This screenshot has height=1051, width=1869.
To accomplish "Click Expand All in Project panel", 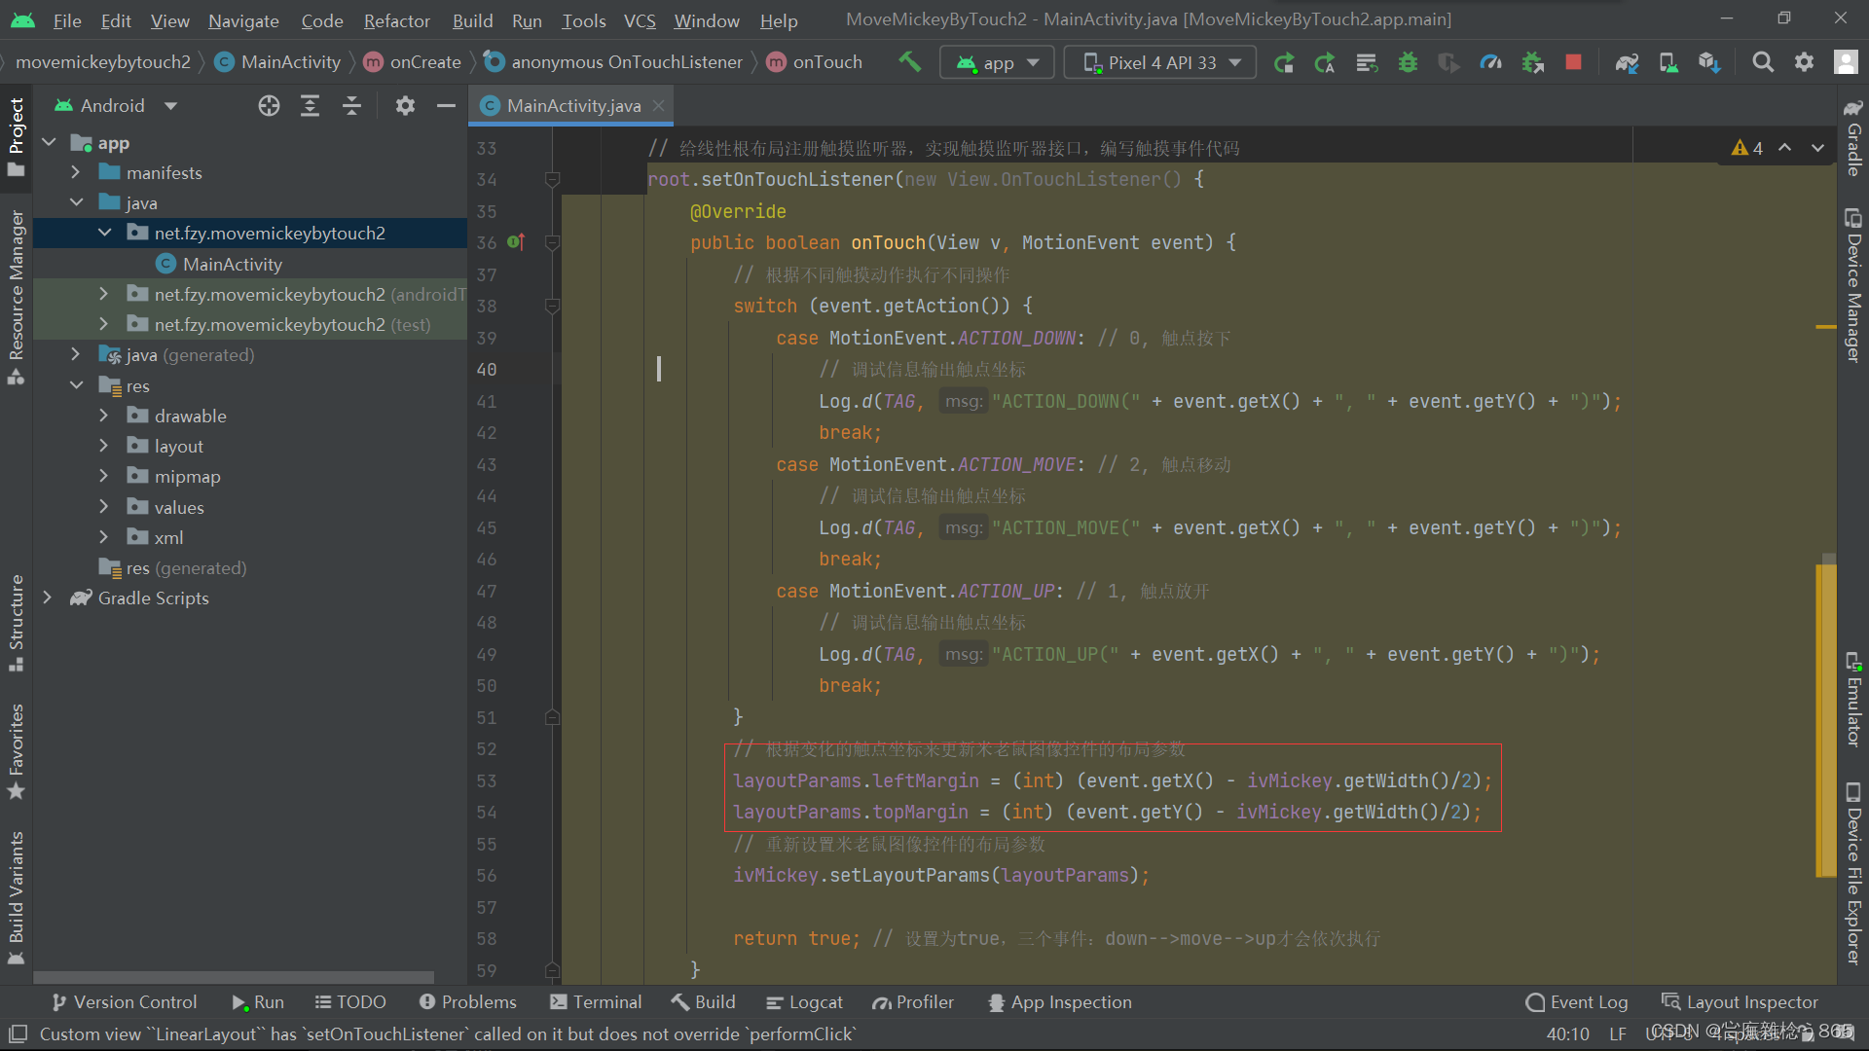I will [x=310, y=106].
